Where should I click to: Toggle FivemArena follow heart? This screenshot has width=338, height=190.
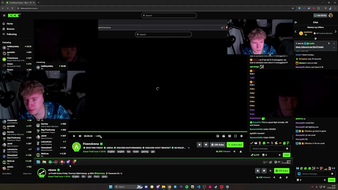pyautogui.click(x=206, y=145)
